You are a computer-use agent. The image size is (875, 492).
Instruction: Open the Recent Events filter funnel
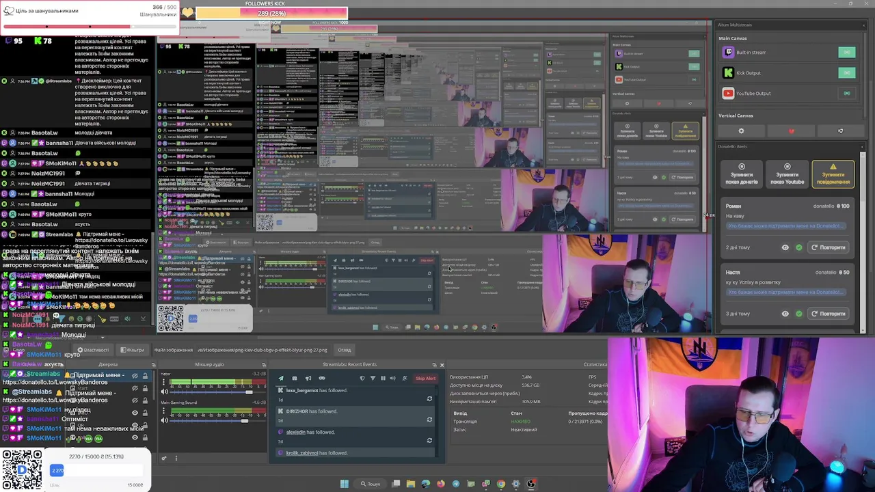[x=373, y=378]
